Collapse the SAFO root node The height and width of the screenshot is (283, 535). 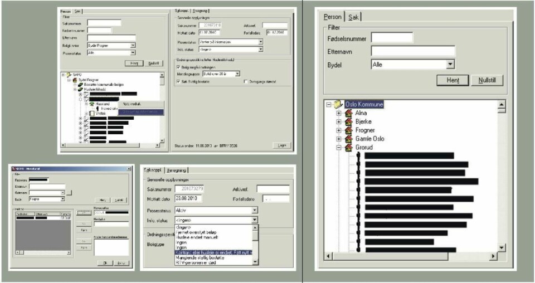tap(63, 75)
